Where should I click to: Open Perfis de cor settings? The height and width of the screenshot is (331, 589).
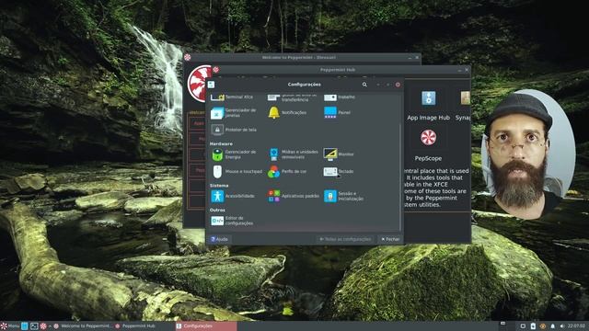click(287, 172)
